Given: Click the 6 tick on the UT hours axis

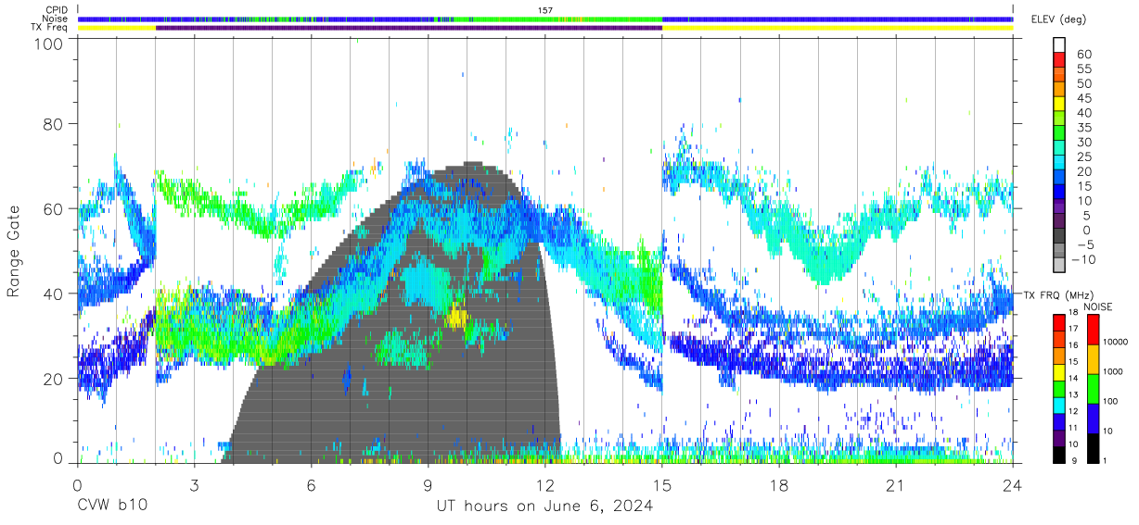Looking at the screenshot, I should tap(311, 484).
